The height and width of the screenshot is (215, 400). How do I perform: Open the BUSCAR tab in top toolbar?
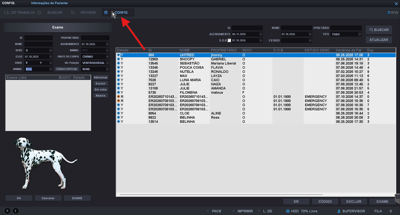tap(55, 13)
